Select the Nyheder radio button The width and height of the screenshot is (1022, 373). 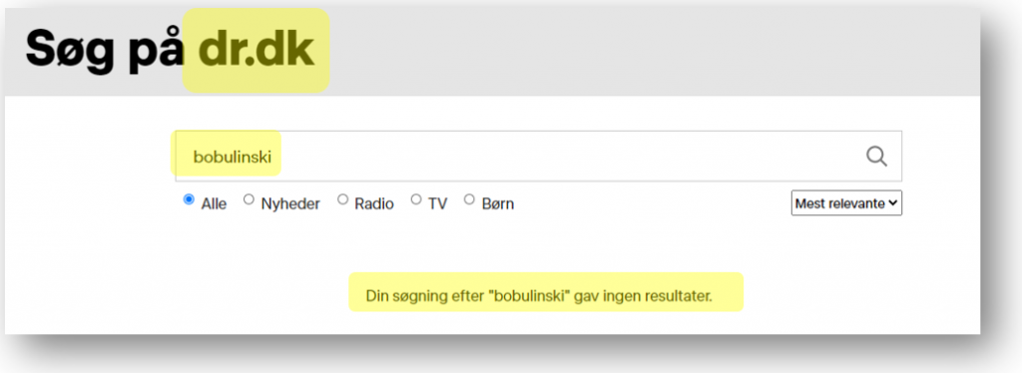coord(249,199)
